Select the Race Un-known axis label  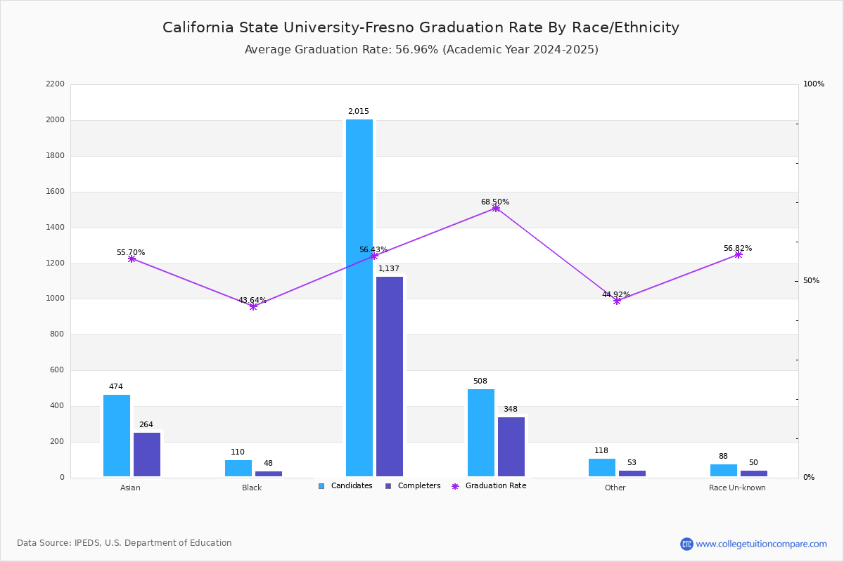pyautogui.click(x=737, y=488)
